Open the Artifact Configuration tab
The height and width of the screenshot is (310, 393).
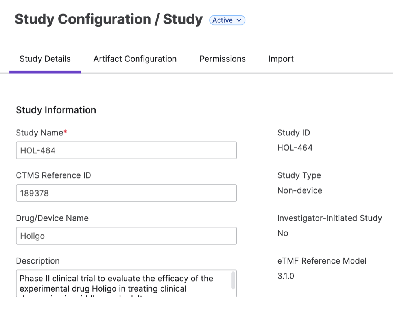coord(135,59)
